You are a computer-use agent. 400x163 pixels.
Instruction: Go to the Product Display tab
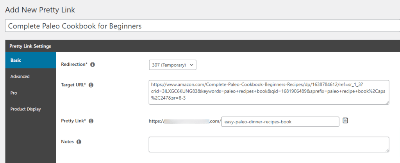pyautogui.click(x=28, y=109)
